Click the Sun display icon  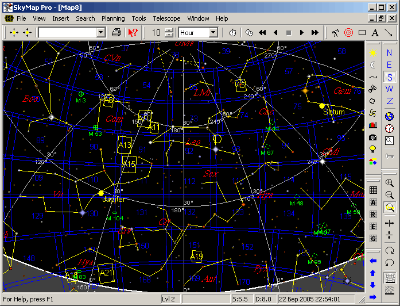click(x=372, y=53)
